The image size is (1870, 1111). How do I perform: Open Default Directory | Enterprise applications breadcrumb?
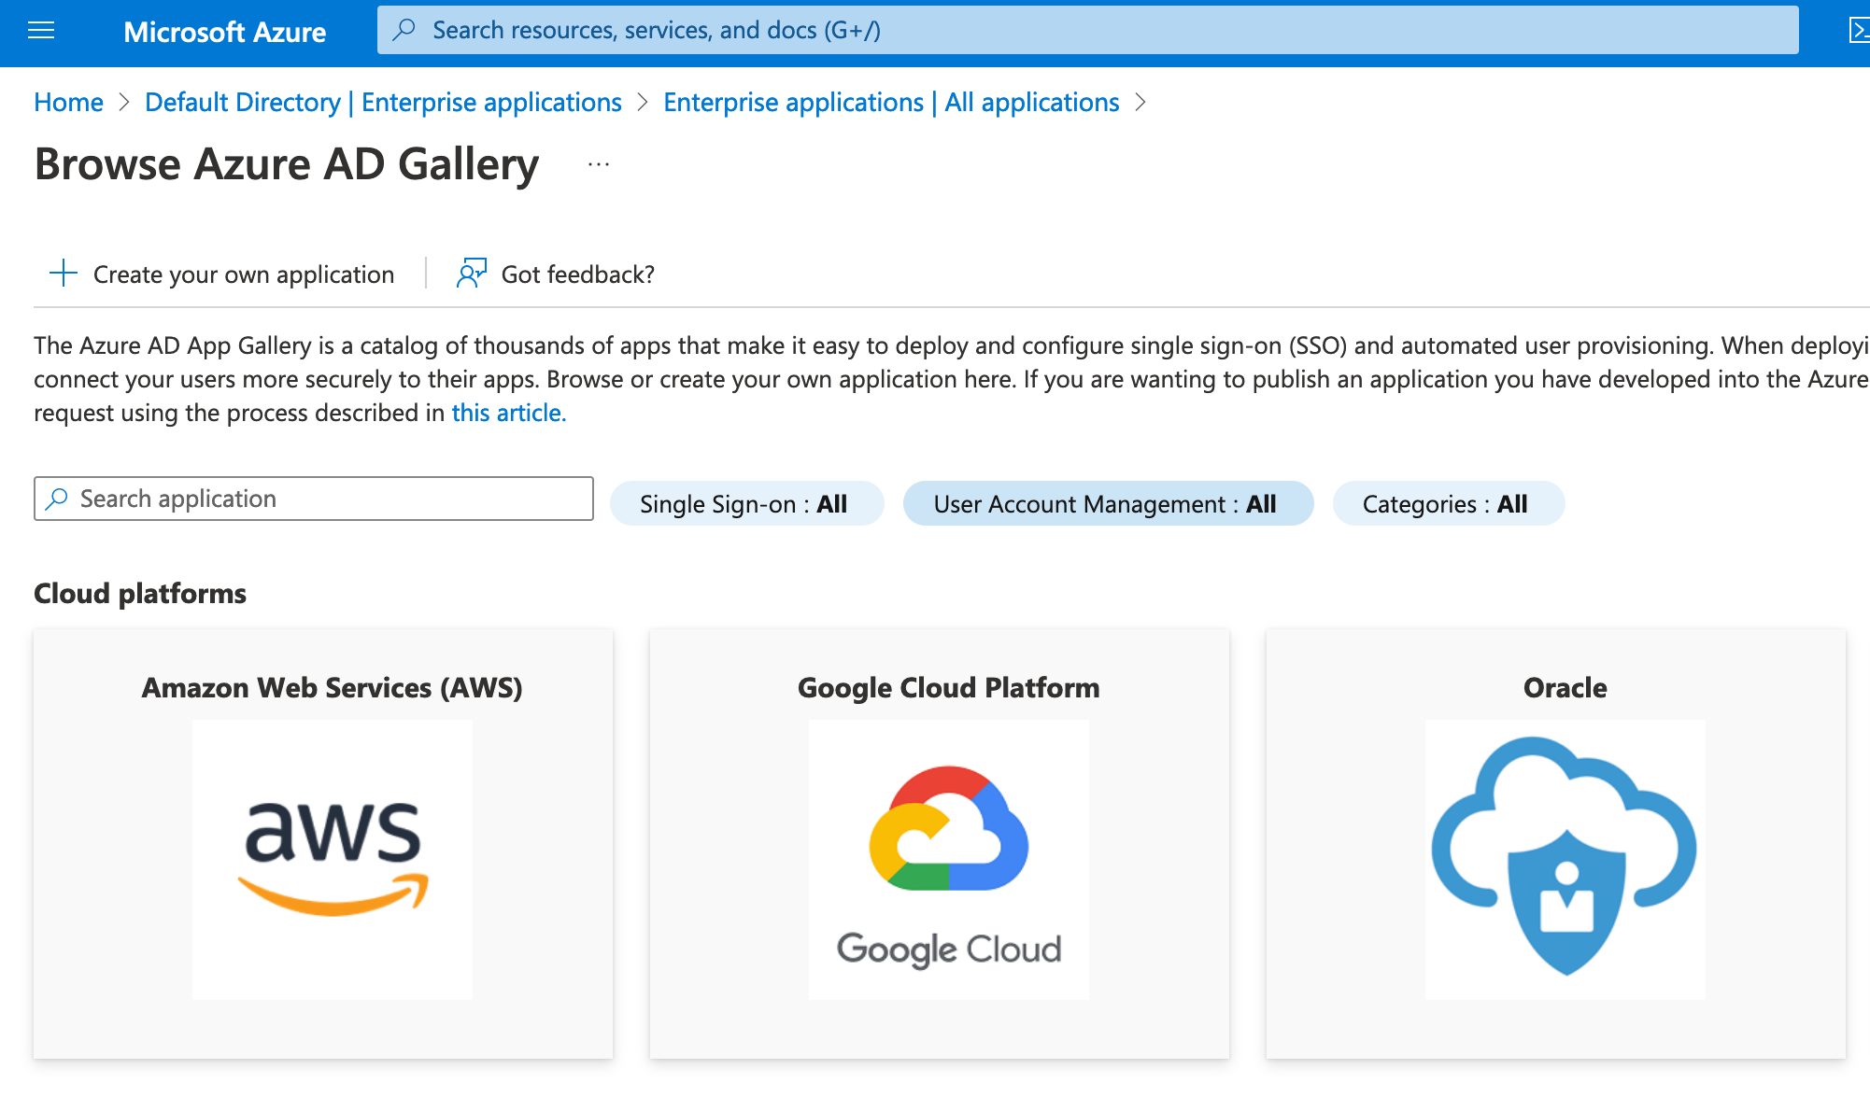pyautogui.click(x=383, y=102)
